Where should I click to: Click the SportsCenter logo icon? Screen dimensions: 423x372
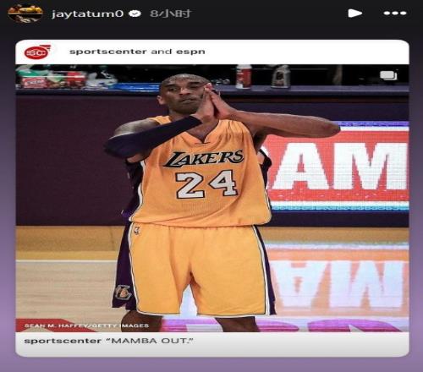tap(37, 52)
